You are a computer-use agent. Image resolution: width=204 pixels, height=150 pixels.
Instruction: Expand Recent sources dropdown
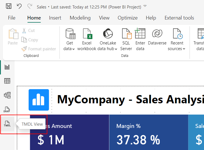coord(177,40)
